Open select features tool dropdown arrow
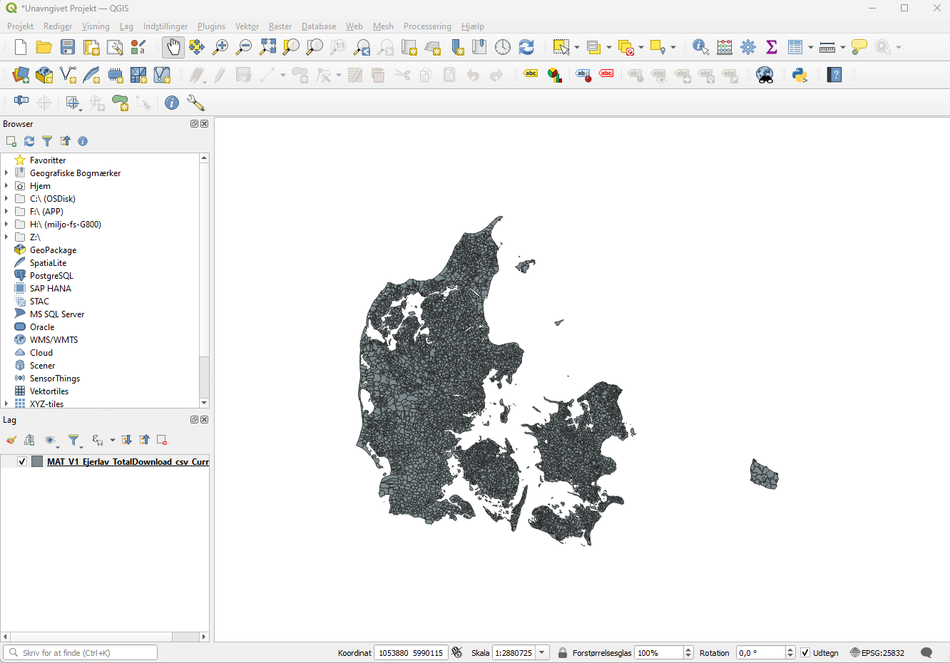 coord(577,47)
